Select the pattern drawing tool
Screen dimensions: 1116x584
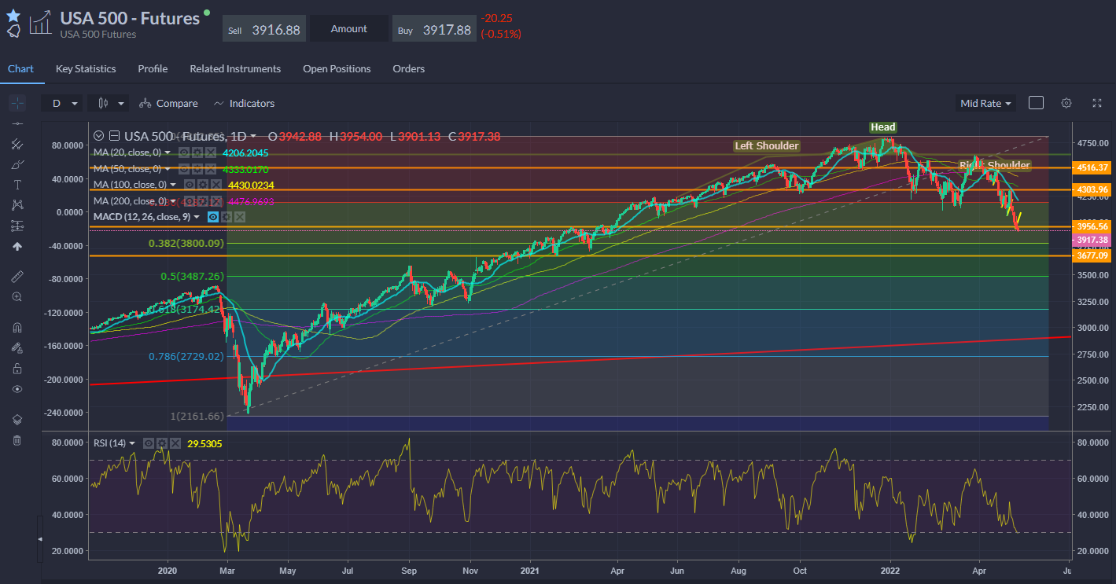[x=17, y=205]
